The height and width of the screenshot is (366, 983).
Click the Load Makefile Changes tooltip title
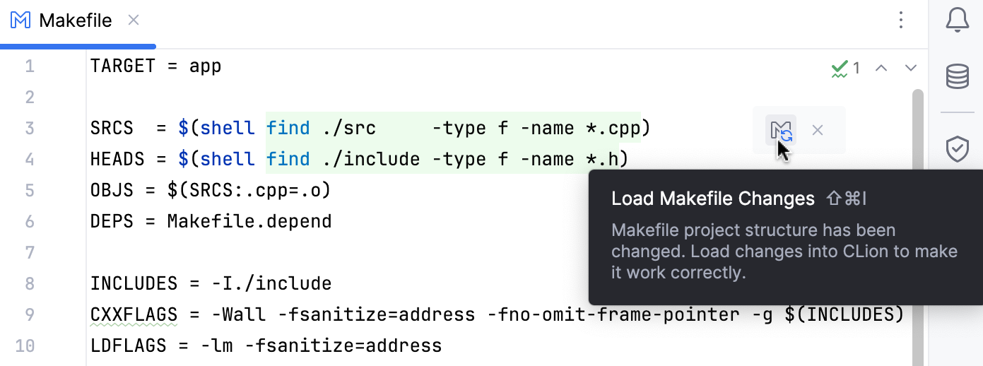(x=712, y=199)
